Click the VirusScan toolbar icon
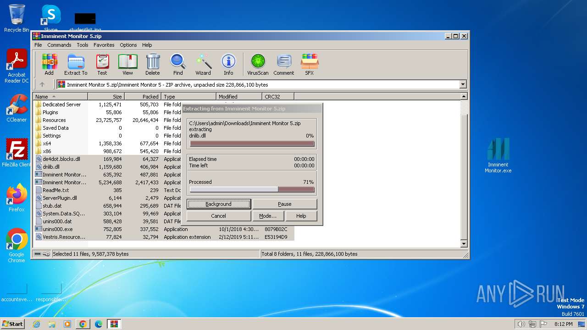This screenshot has height=330, width=587. (258, 65)
